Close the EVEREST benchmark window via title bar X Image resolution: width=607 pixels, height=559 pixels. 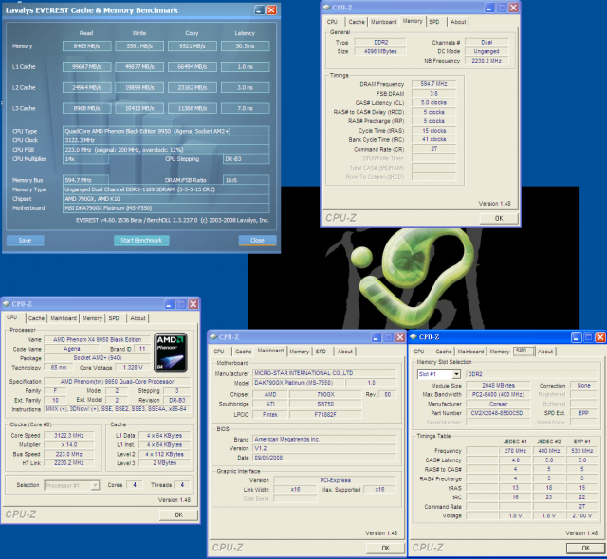pos(272,10)
